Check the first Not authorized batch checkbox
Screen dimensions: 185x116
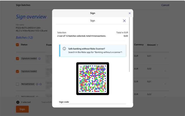tap(17, 84)
